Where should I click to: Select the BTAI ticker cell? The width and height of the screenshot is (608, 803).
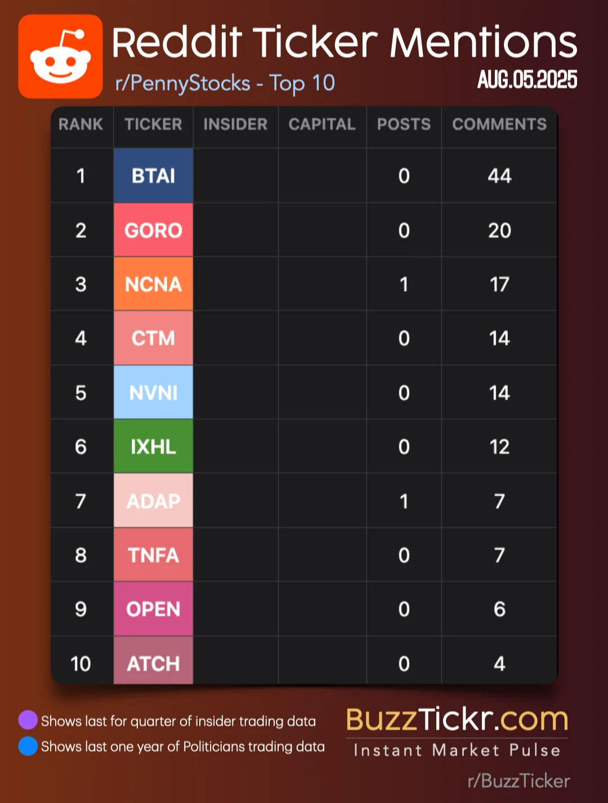(153, 176)
